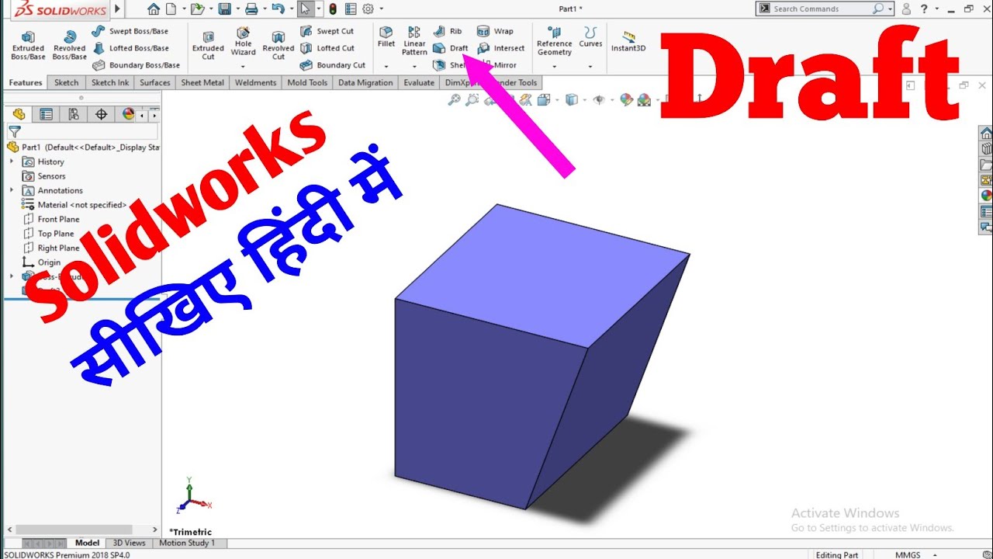Open the PropertyManager tab
The height and width of the screenshot is (559, 993).
coord(47,114)
